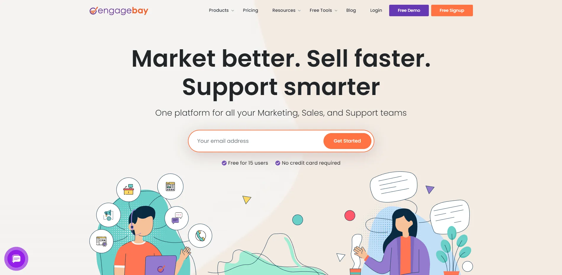The image size is (562, 275).
Task: Expand the Free Tools dropdown menu
Action: pos(323,10)
